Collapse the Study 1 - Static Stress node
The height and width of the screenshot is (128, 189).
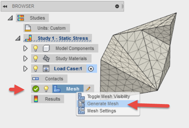coord(18,38)
